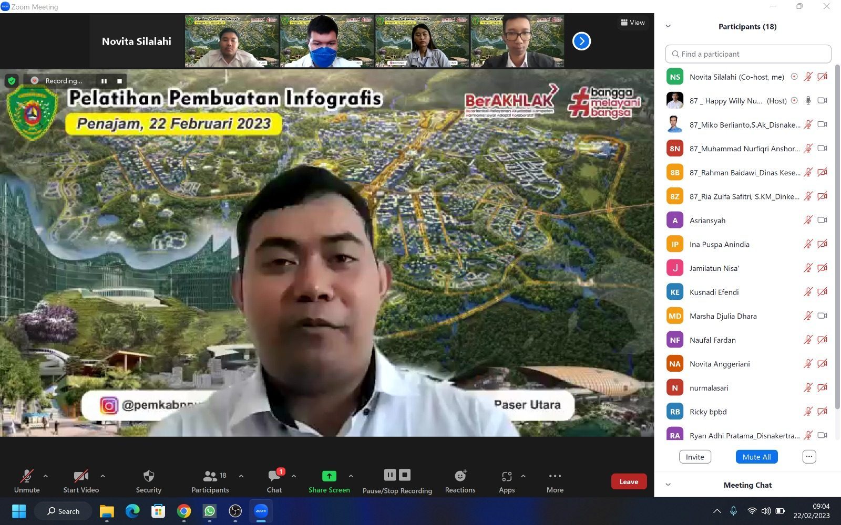Viewport: 841px width, 525px height.
Task: Toggle microphone of host Happy Willy
Action: click(x=808, y=100)
